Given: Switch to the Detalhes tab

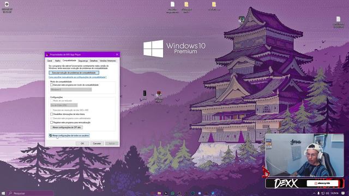Looking at the screenshot, I should [94, 60].
